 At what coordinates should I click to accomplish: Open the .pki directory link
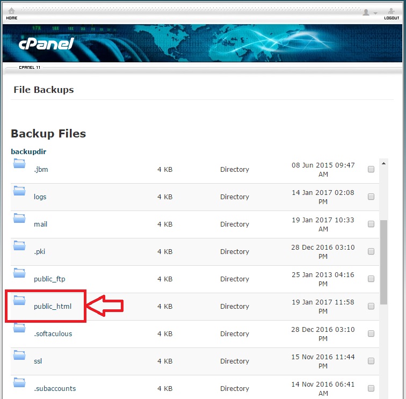point(40,252)
